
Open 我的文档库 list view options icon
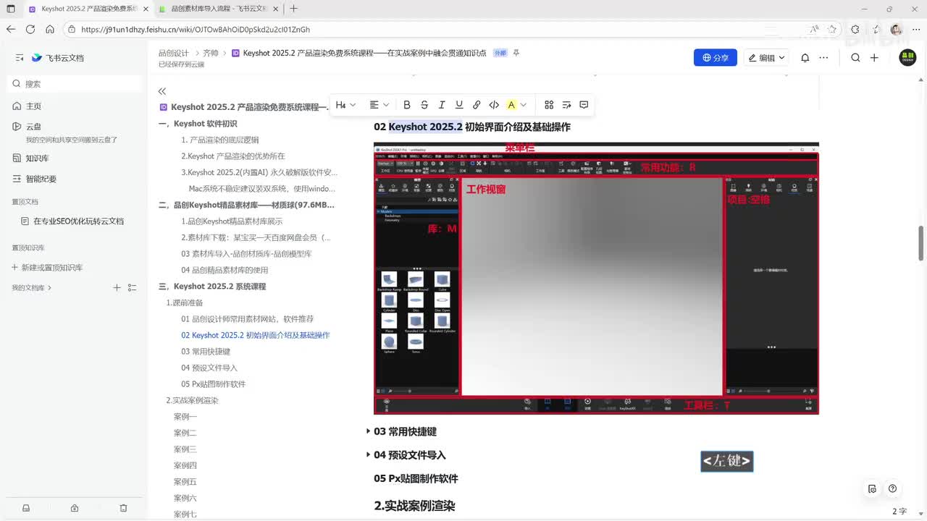coord(132,288)
